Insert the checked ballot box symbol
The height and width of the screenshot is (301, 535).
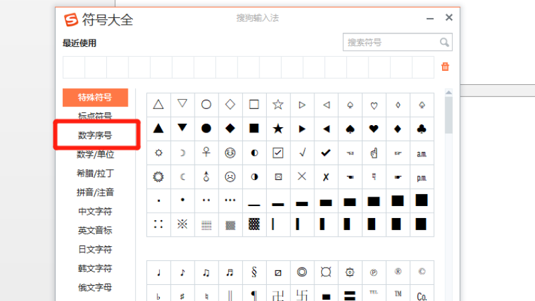click(x=278, y=153)
